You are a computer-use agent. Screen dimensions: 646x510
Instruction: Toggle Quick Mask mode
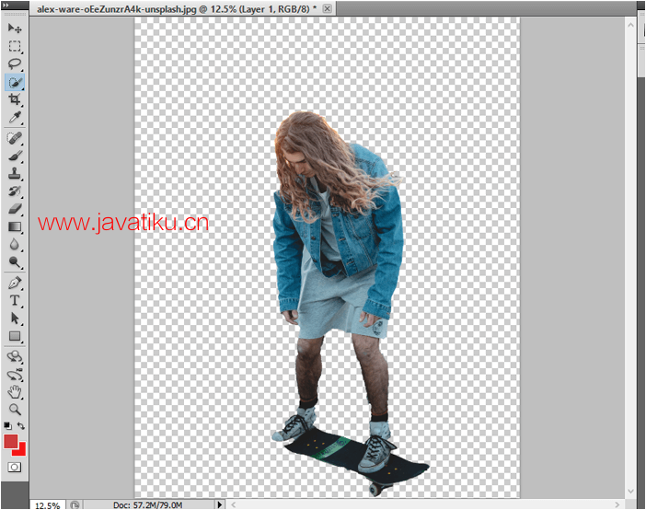tap(15, 468)
